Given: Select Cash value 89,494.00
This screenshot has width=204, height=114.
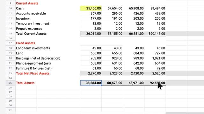Looking at the screenshot, I should pos(158,9).
